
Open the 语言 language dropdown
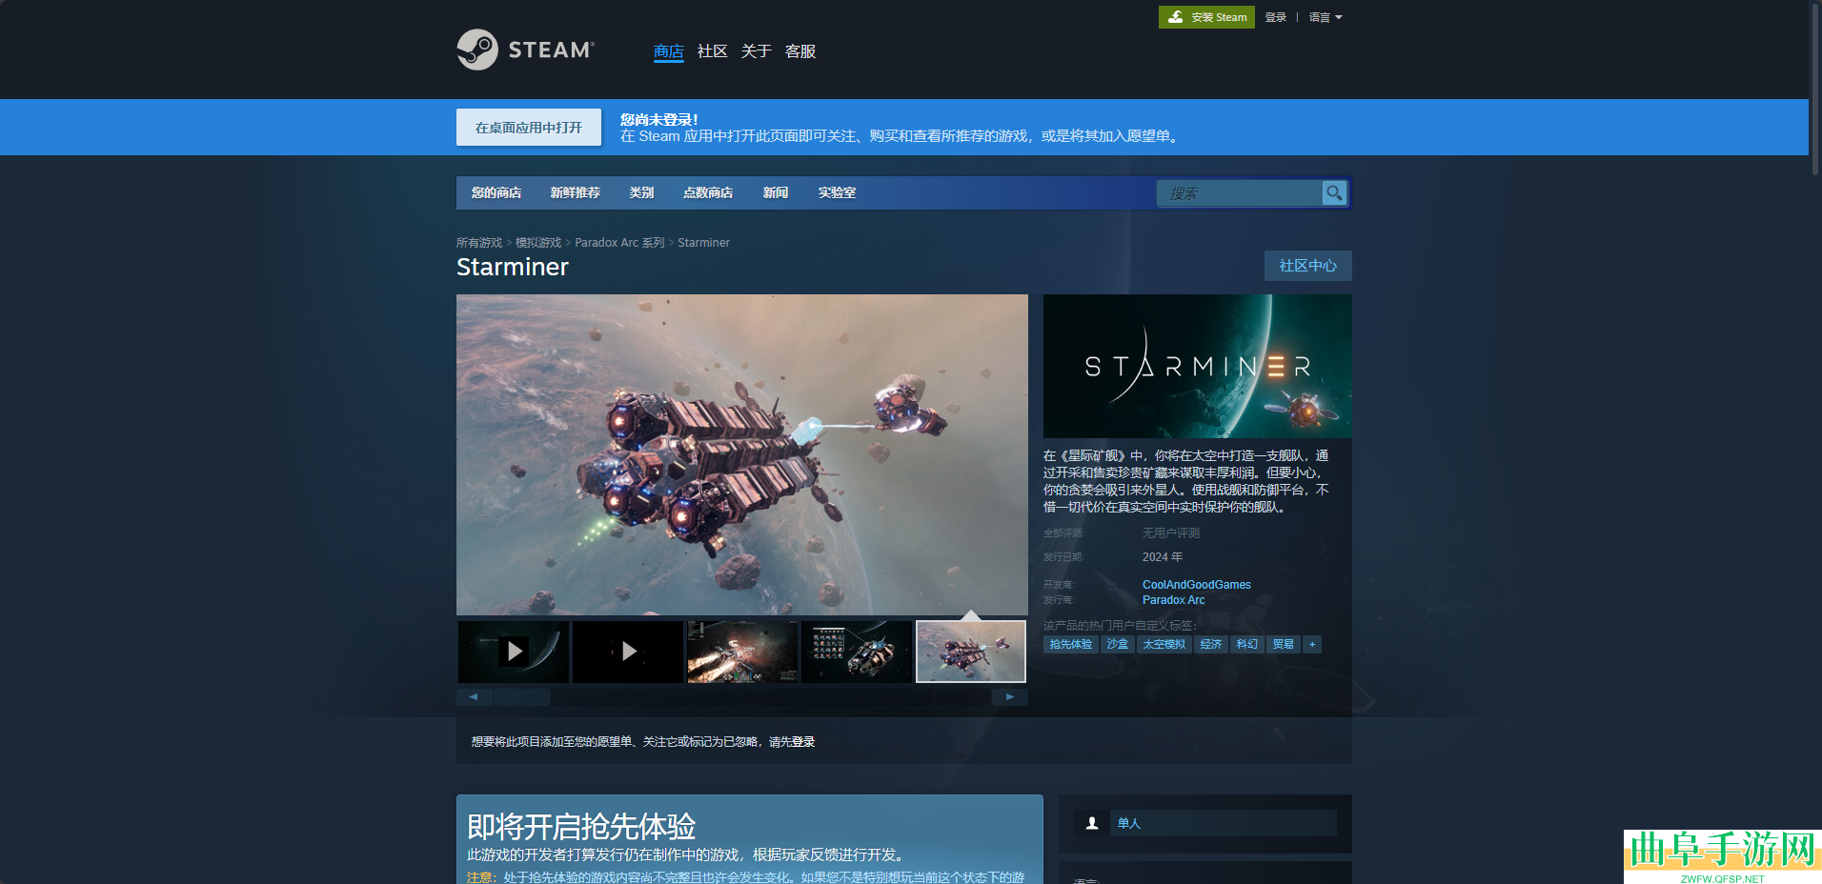pyautogui.click(x=1326, y=17)
